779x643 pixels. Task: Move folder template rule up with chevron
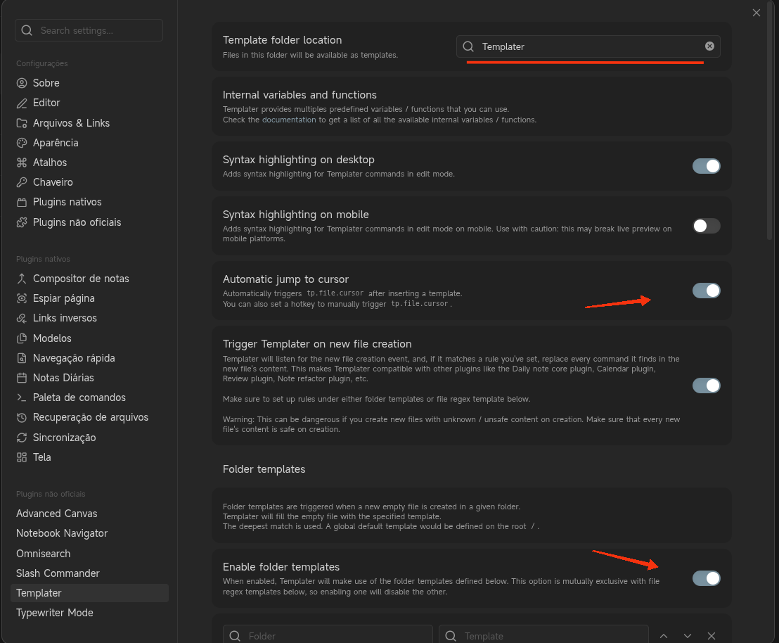pyautogui.click(x=664, y=636)
